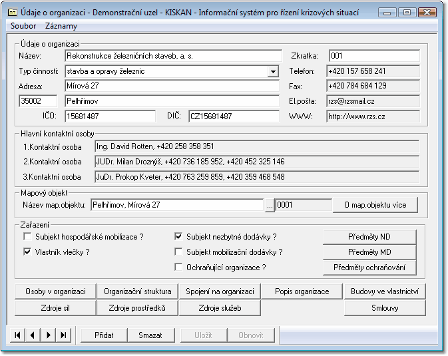Focus the IČO field
Screen dimensions: 448x356
[110, 116]
